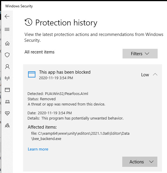Open App & browser control icon
Viewport: 167px width, 173px height.
7,90
